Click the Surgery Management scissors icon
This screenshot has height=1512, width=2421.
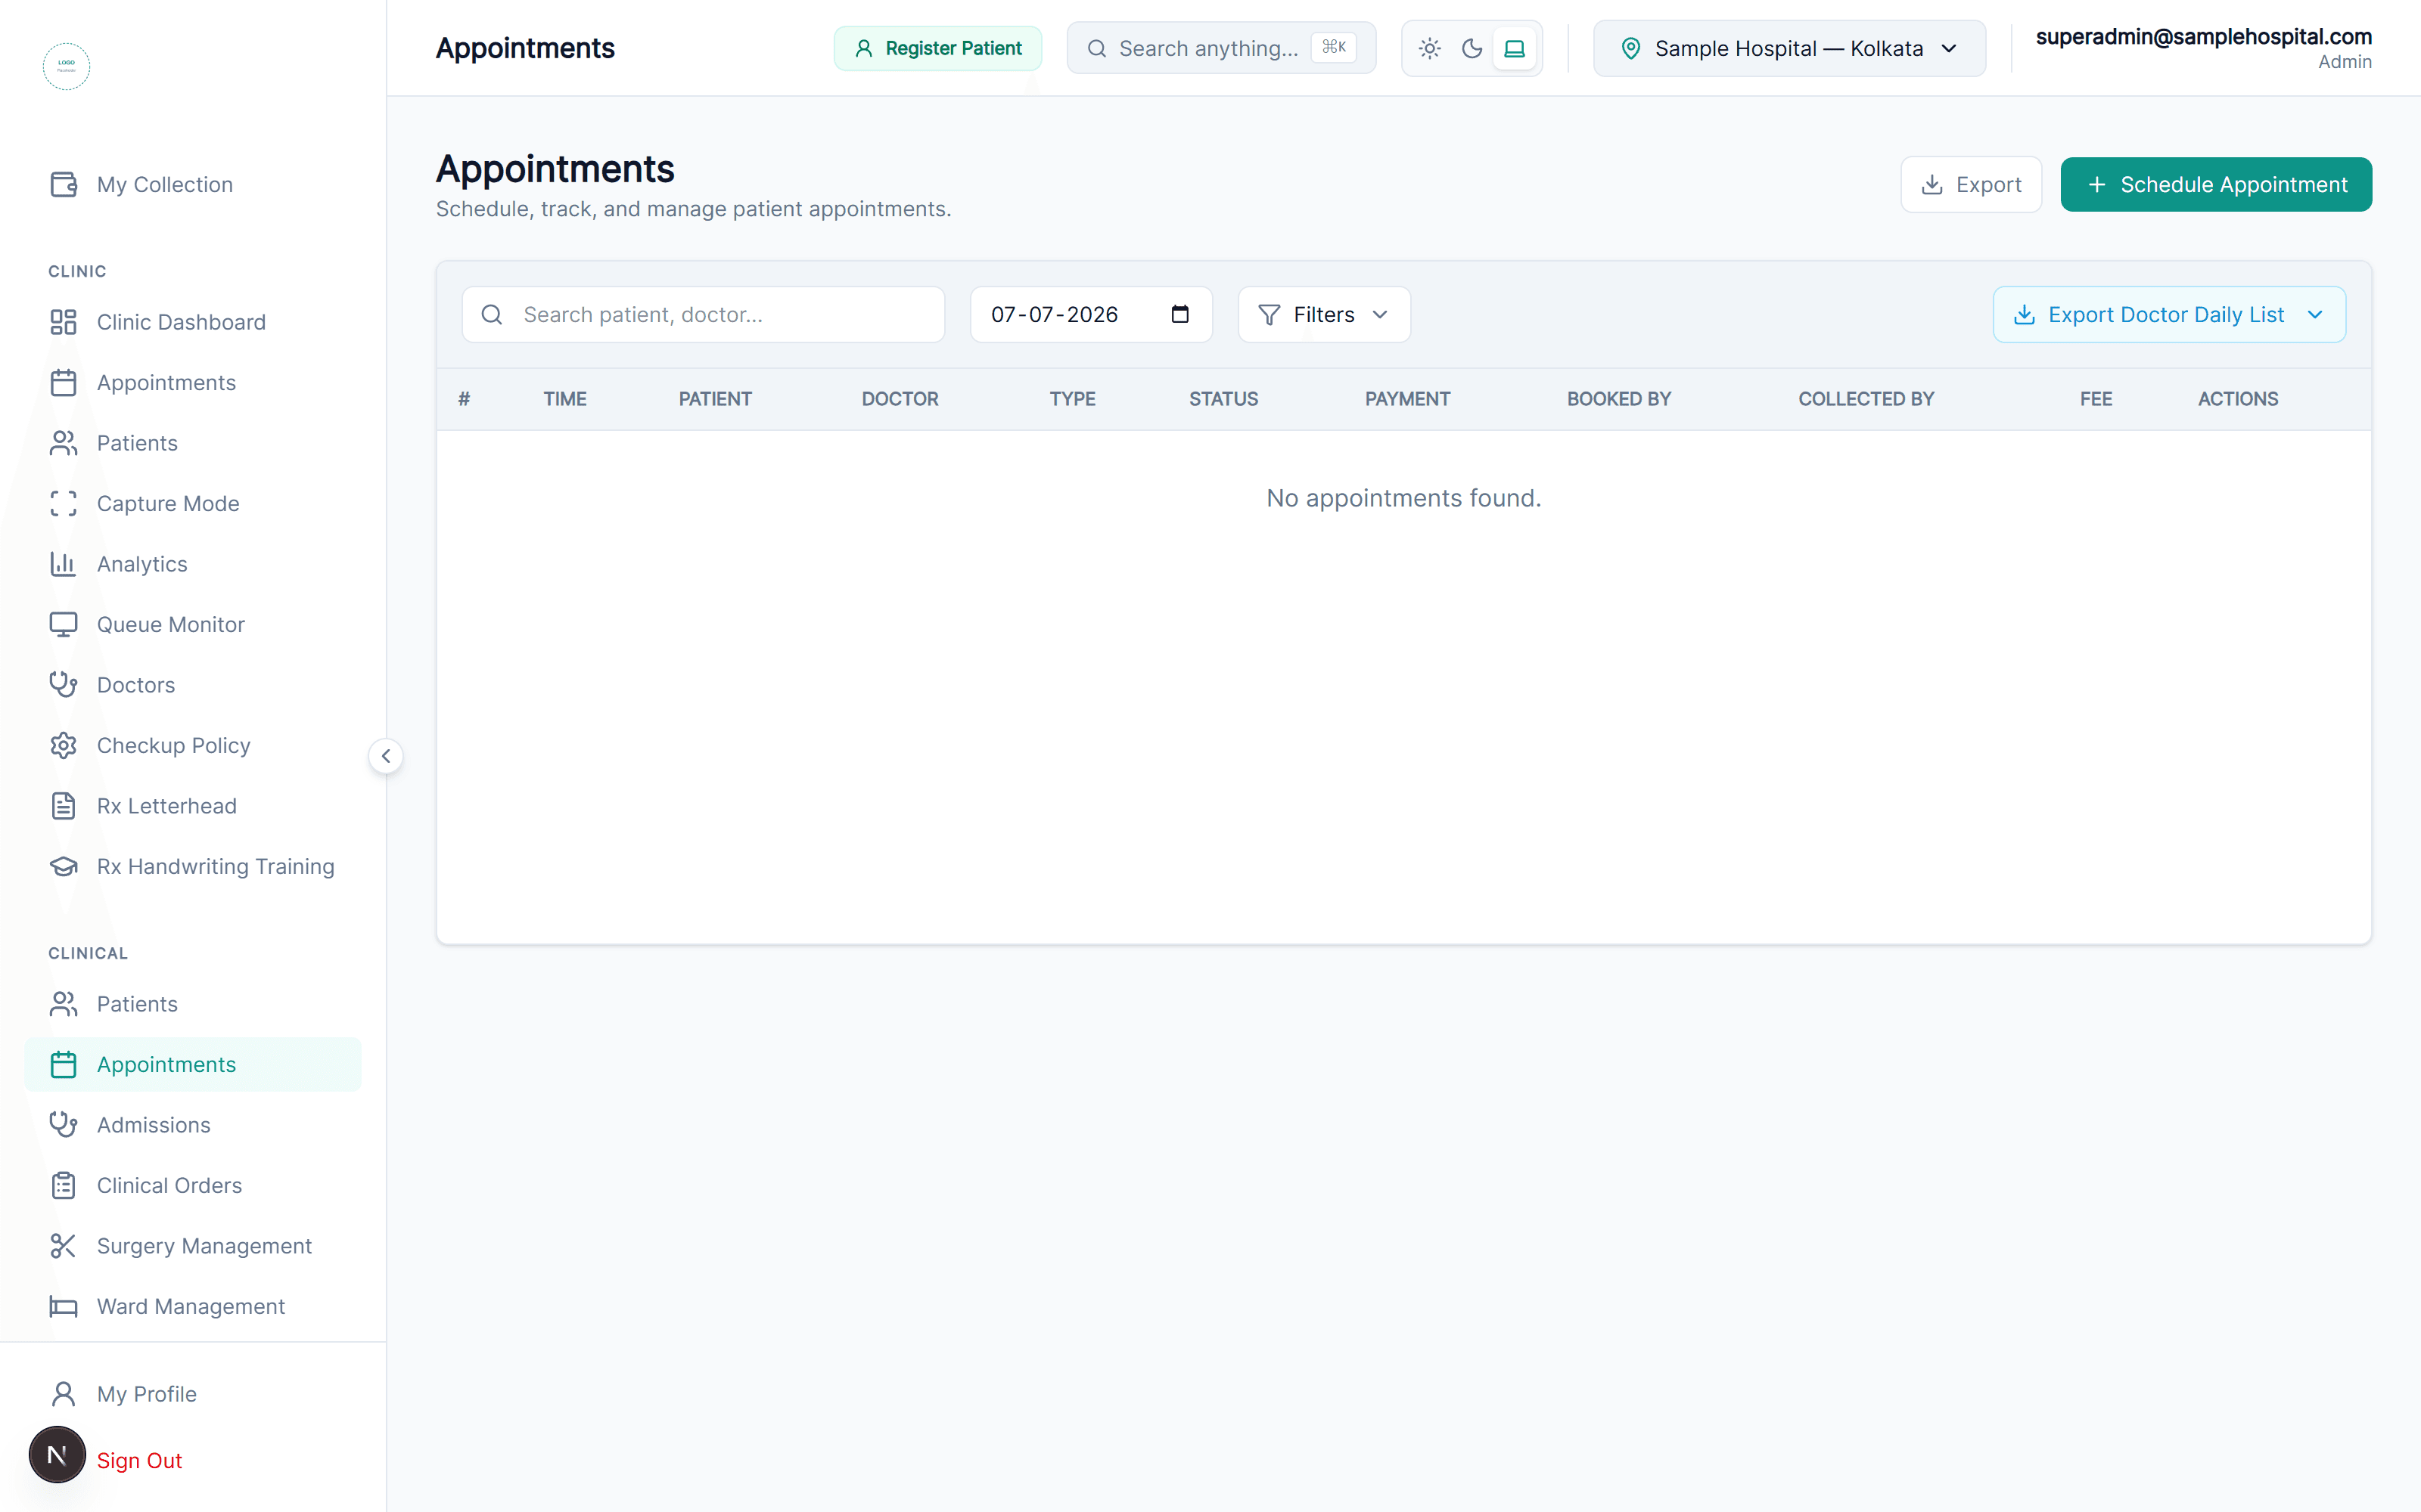(63, 1246)
